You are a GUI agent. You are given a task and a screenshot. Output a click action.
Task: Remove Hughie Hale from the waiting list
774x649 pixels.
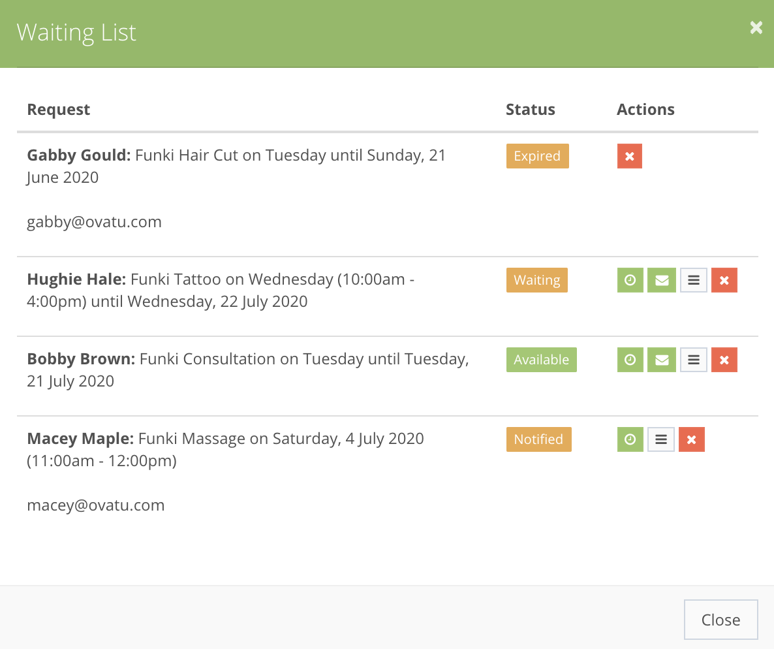(x=724, y=279)
